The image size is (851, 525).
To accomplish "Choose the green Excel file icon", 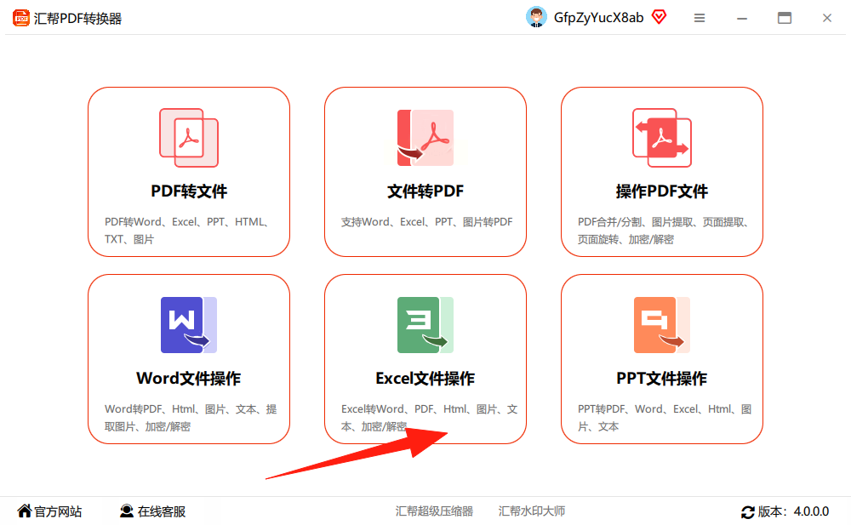I will coord(425,325).
